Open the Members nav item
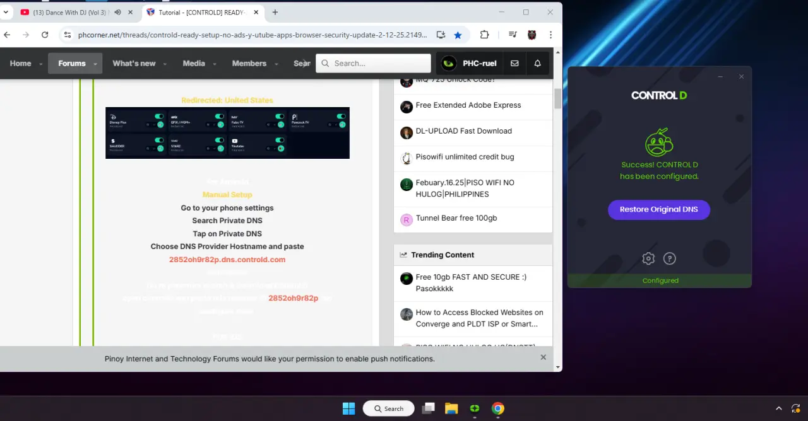The height and width of the screenshot is (421, 808). pos(249,63)
